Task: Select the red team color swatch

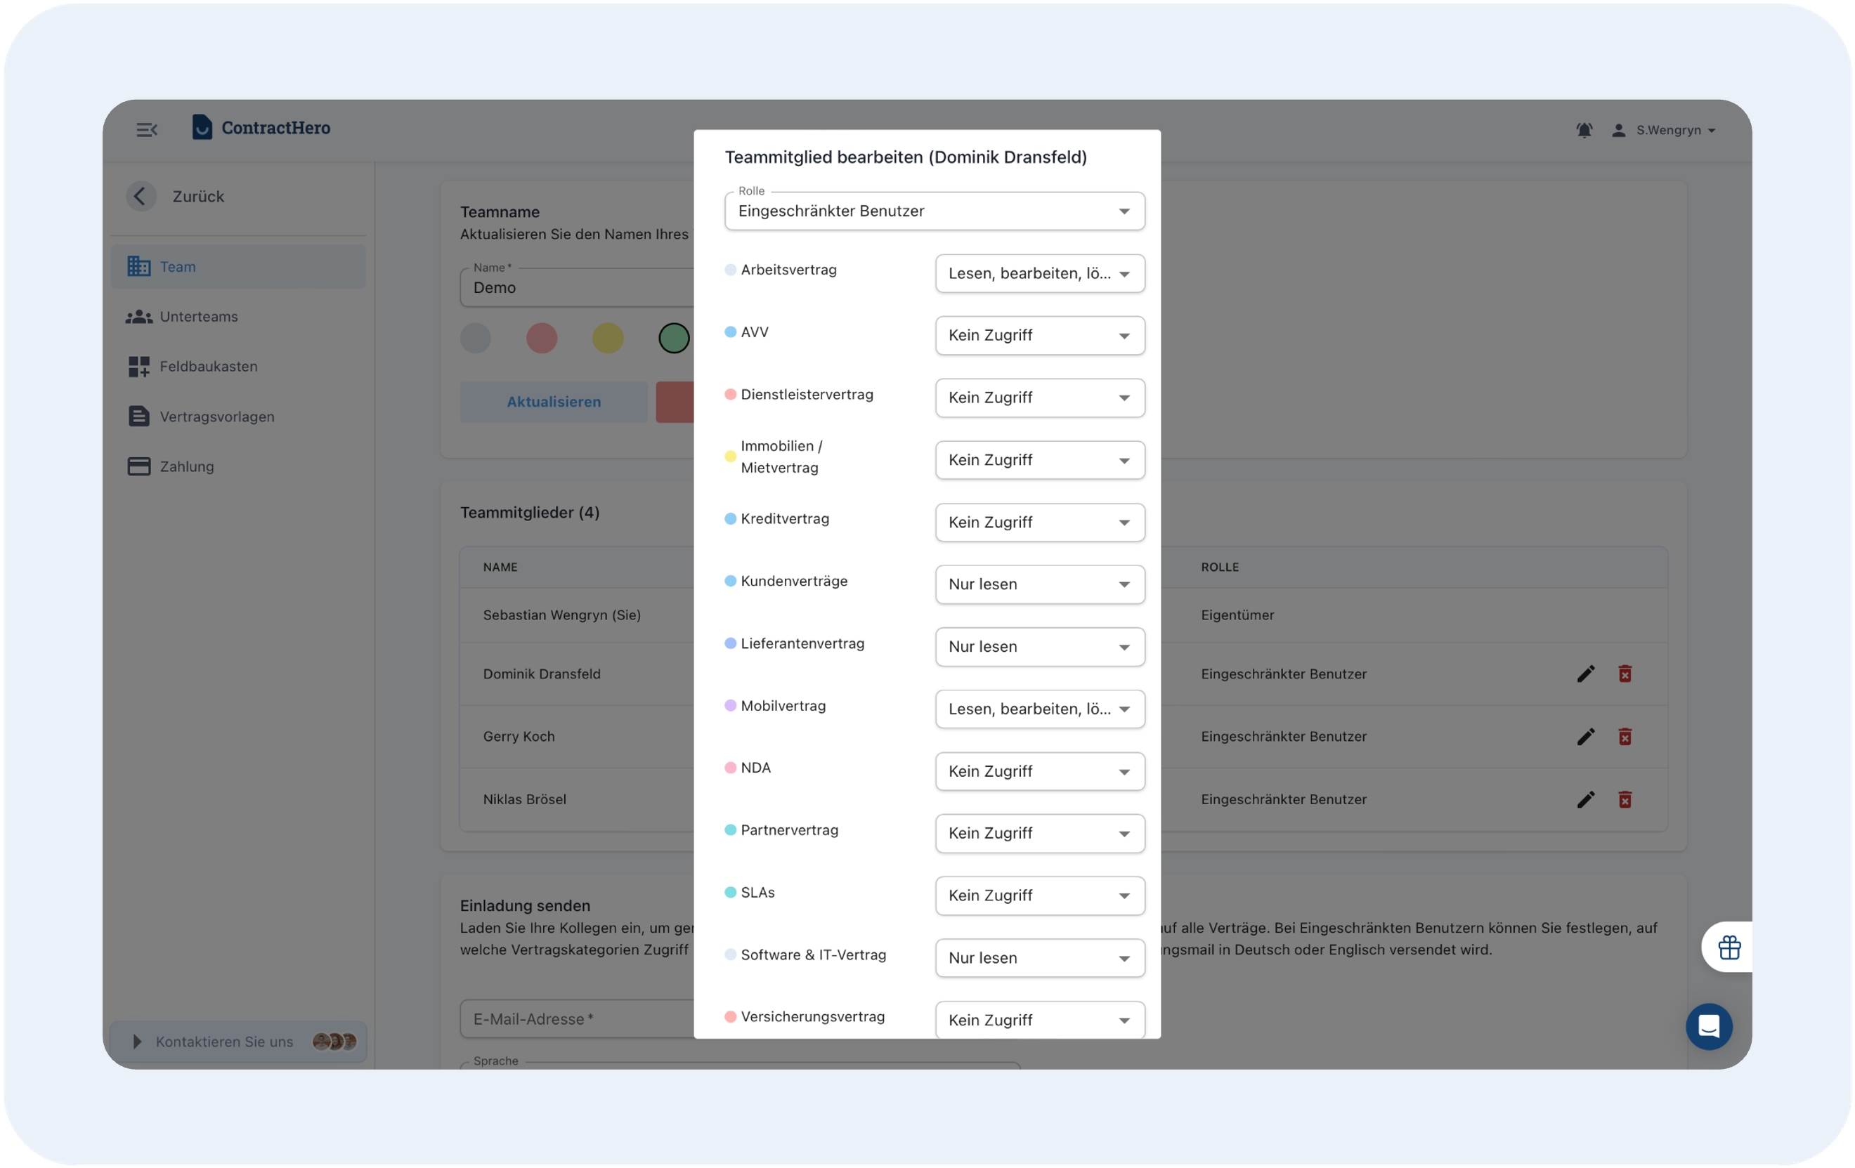Action: click(542, 338)
